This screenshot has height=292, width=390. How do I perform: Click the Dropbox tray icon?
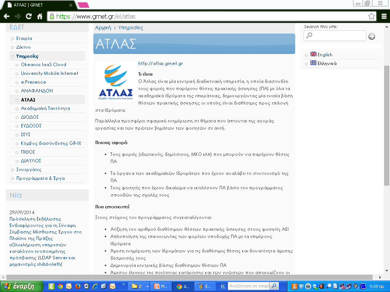point(301,286)
